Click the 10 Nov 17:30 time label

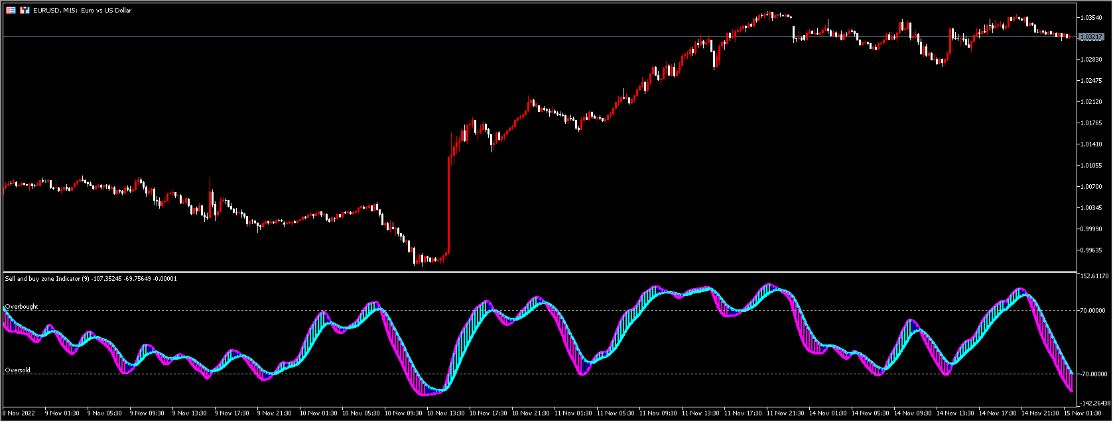pos(488,413)
